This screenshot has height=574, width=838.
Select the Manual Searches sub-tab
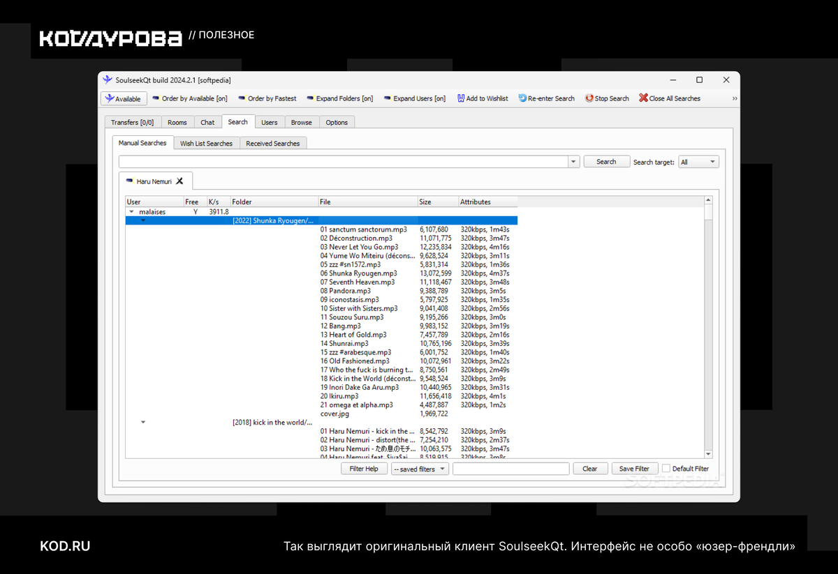pyautogui.click(x=142, y=143)
